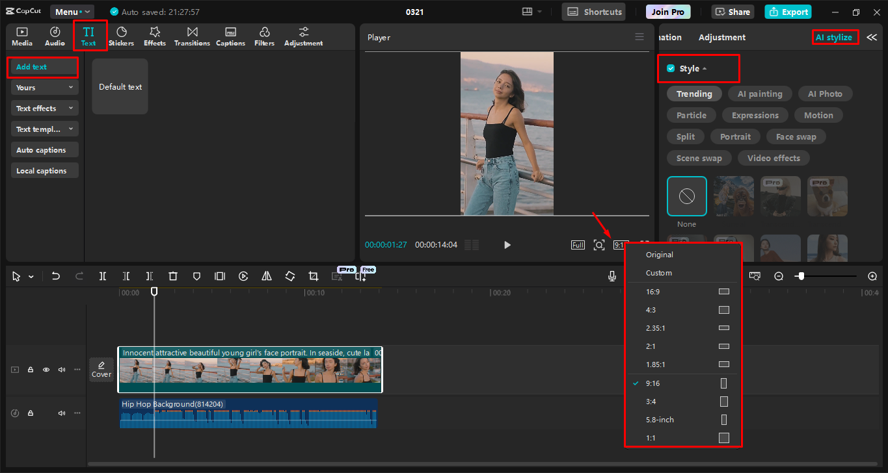Switch to the Adjustment tab in the right panel
Image resolution: width=888 pixels, height=473 pixels.
click(x=722, y=38)
